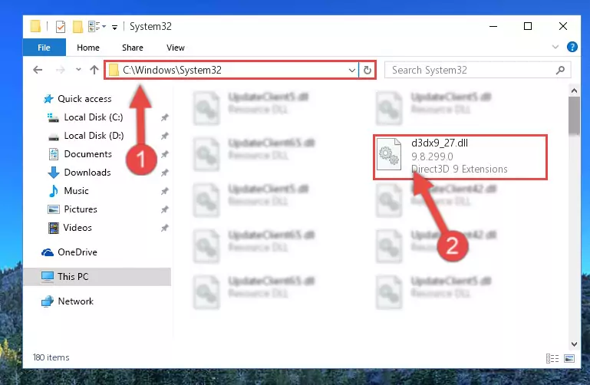Click the pin icon beside Music
This screenshot has height=385, width=590.
[x=164, y=191]
